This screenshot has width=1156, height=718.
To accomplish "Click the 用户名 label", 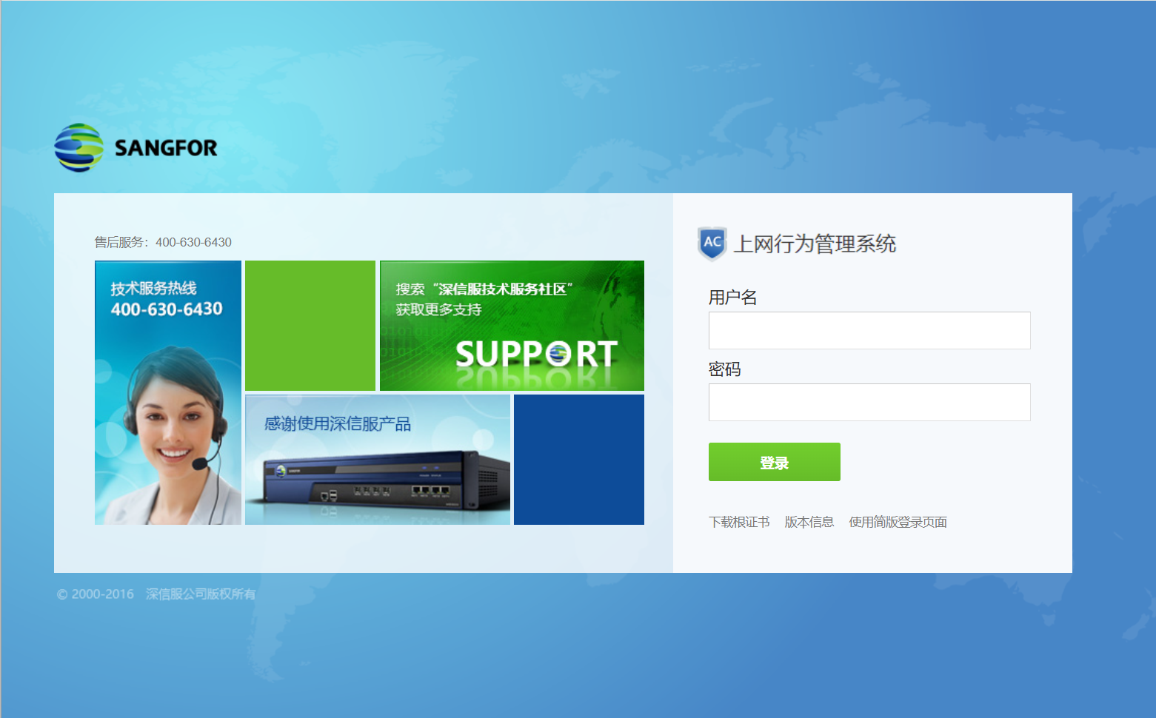I will (732, 298).
